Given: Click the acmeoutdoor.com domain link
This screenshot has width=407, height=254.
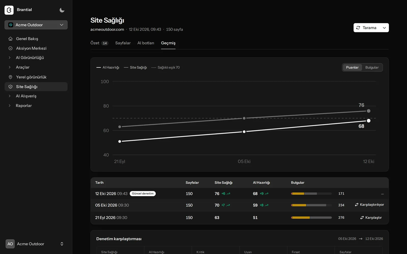Looking at the screenshot, I should tap(107, 29).
